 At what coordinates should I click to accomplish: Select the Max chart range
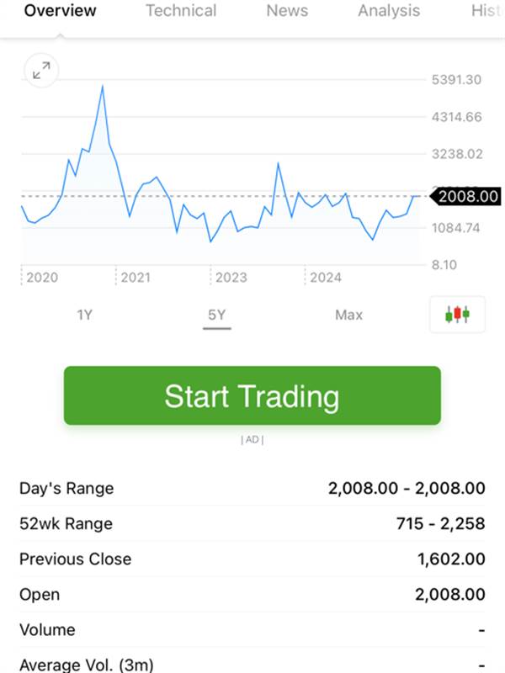click(x=348, y=315)
